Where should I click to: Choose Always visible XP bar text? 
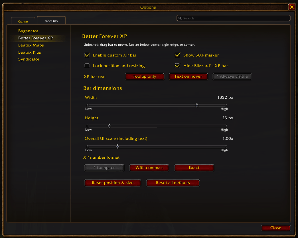coord(232,76)
